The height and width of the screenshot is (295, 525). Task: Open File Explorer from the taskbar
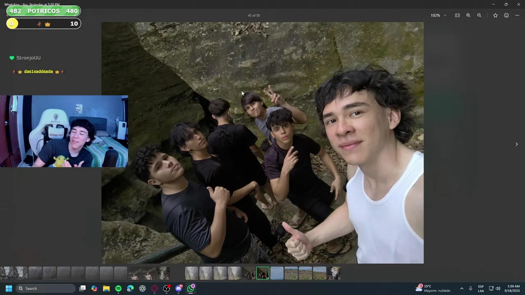coord(106,288)
